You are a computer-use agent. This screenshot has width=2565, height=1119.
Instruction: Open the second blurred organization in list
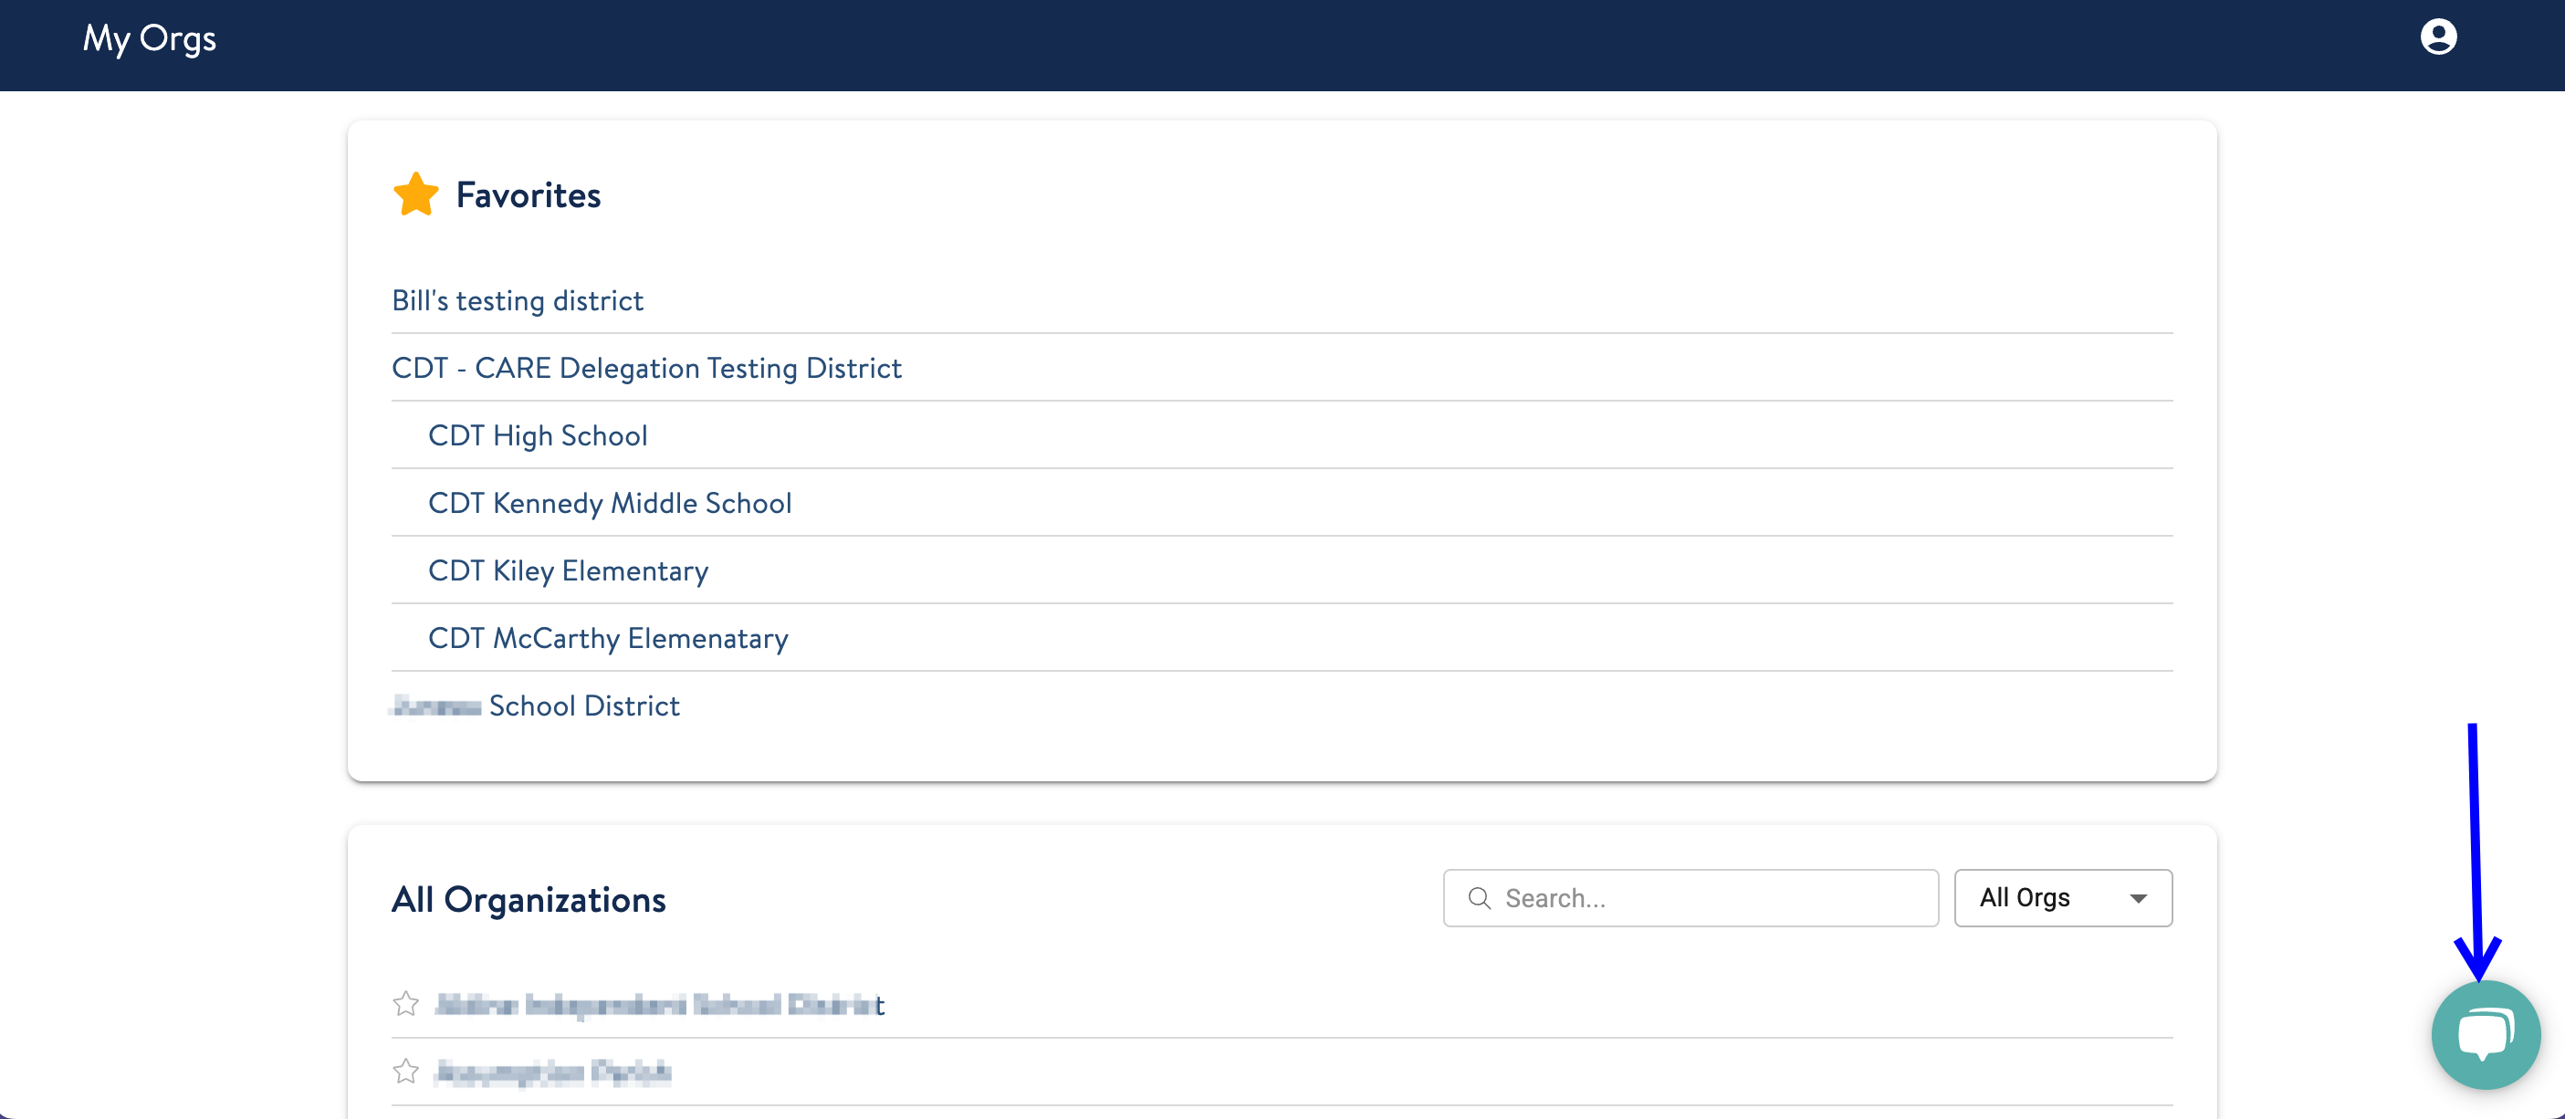[552, 1072]
